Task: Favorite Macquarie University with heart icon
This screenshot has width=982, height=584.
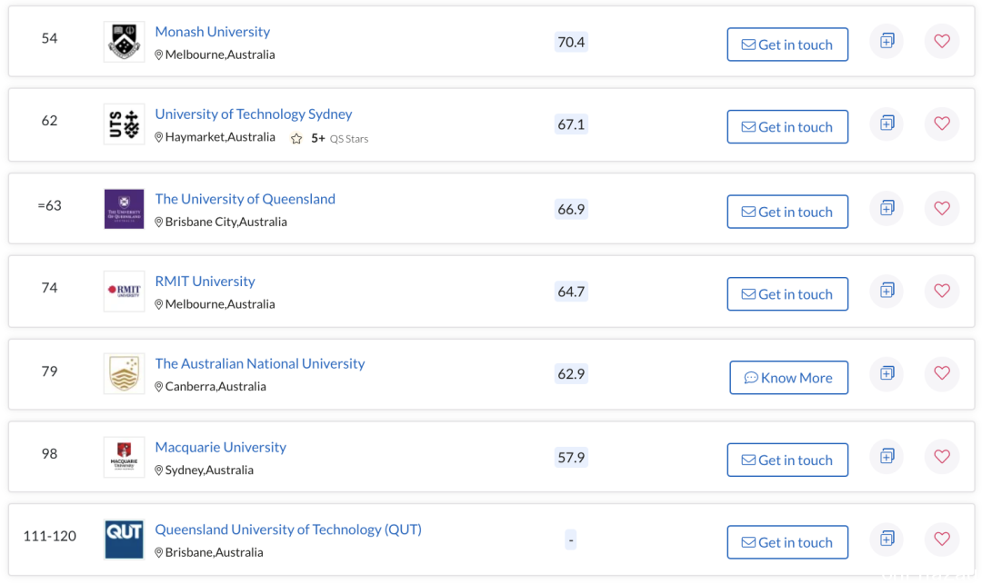Action: [x=942, y=457]
